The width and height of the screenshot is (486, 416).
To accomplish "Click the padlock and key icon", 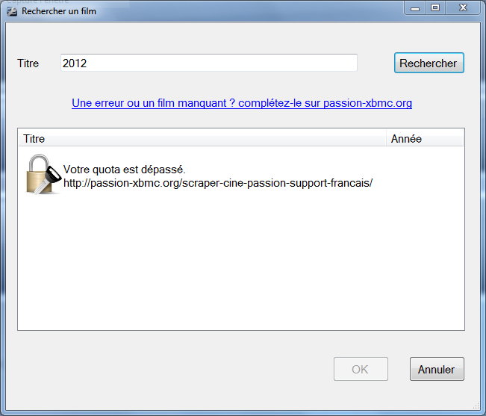I will click(44, 174).
